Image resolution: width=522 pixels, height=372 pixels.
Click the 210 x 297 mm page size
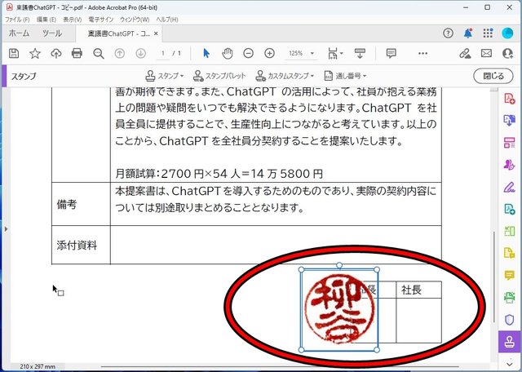click(38, 366)
